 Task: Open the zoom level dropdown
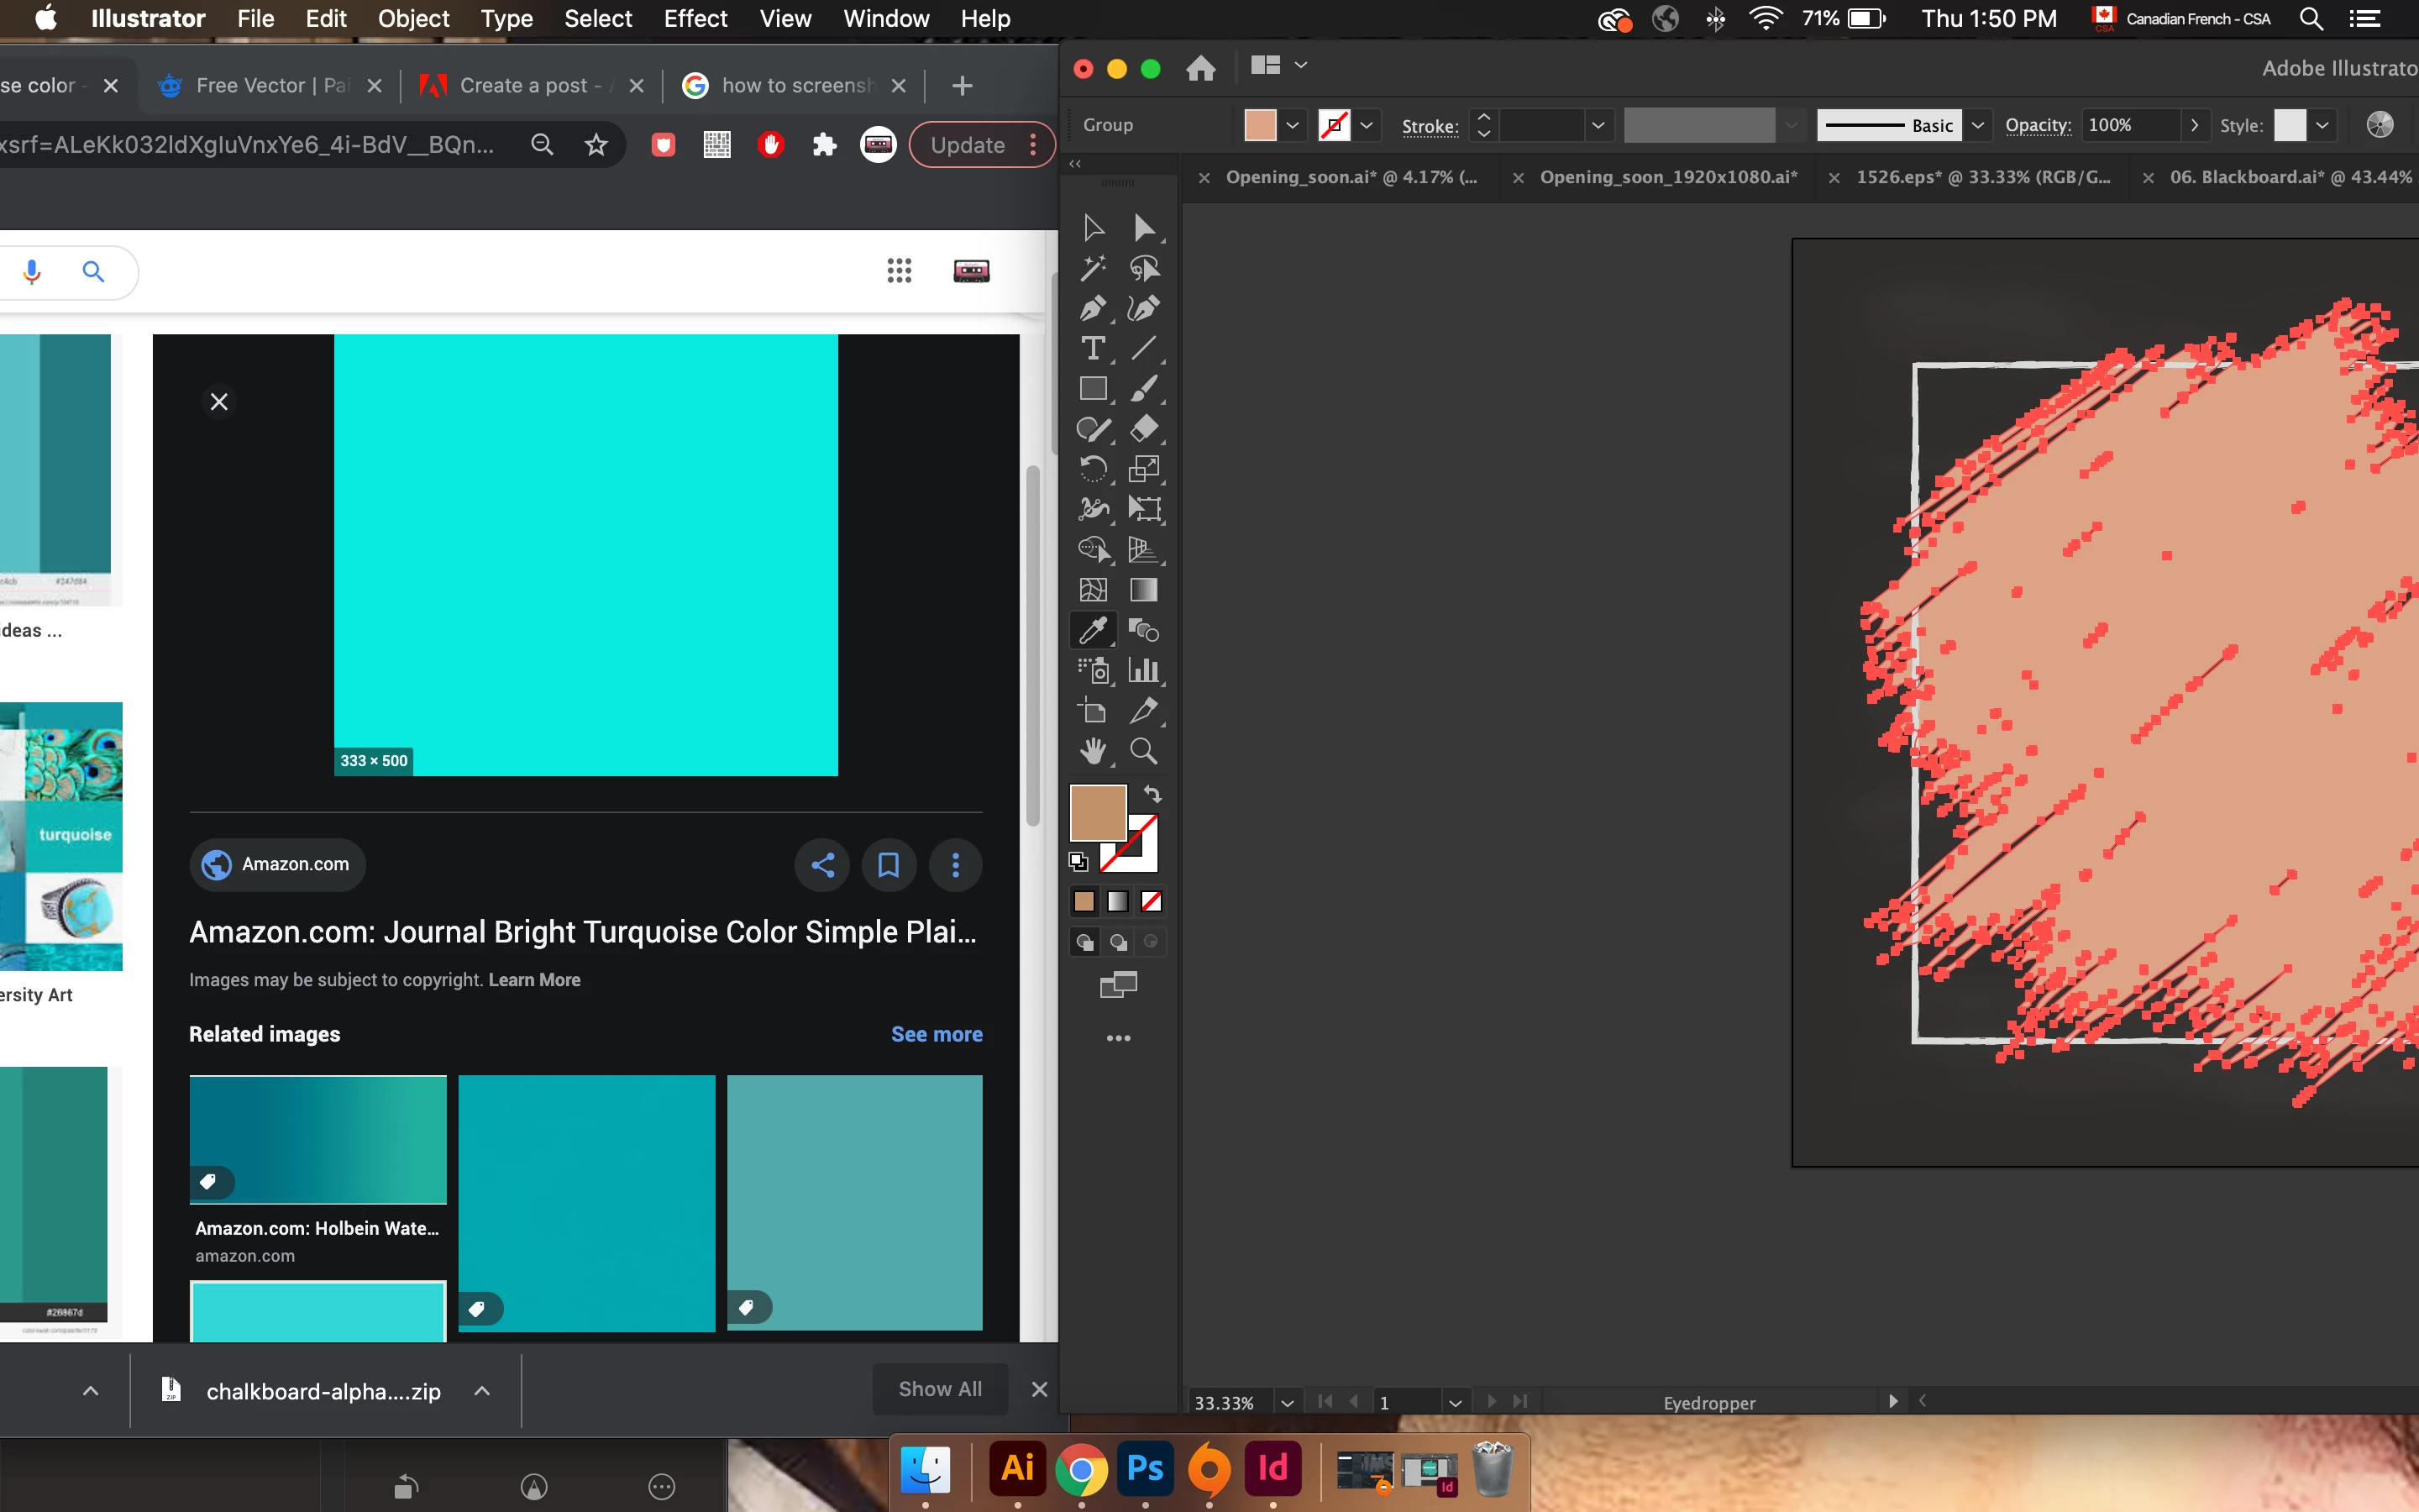(x=1288, y=1402)
